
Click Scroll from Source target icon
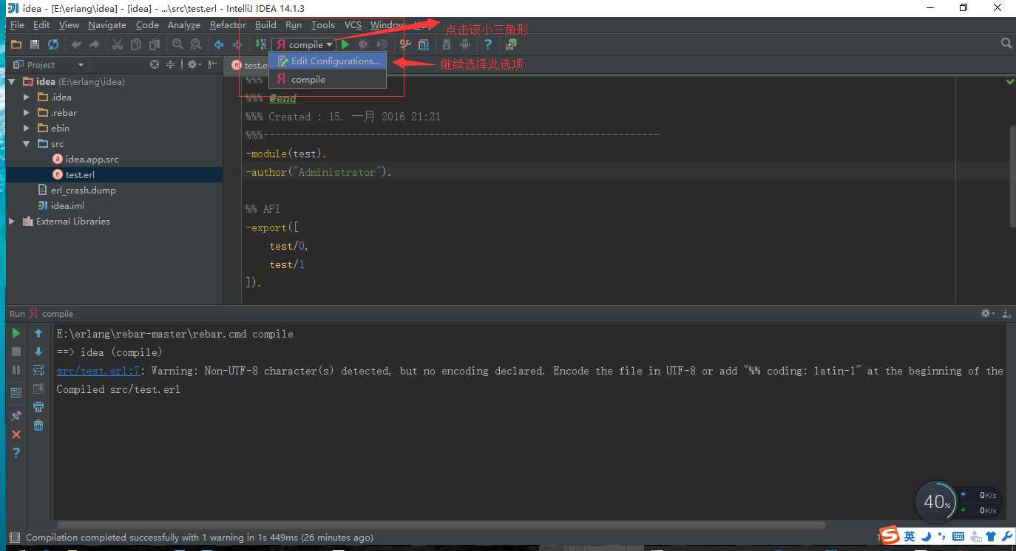155,64
